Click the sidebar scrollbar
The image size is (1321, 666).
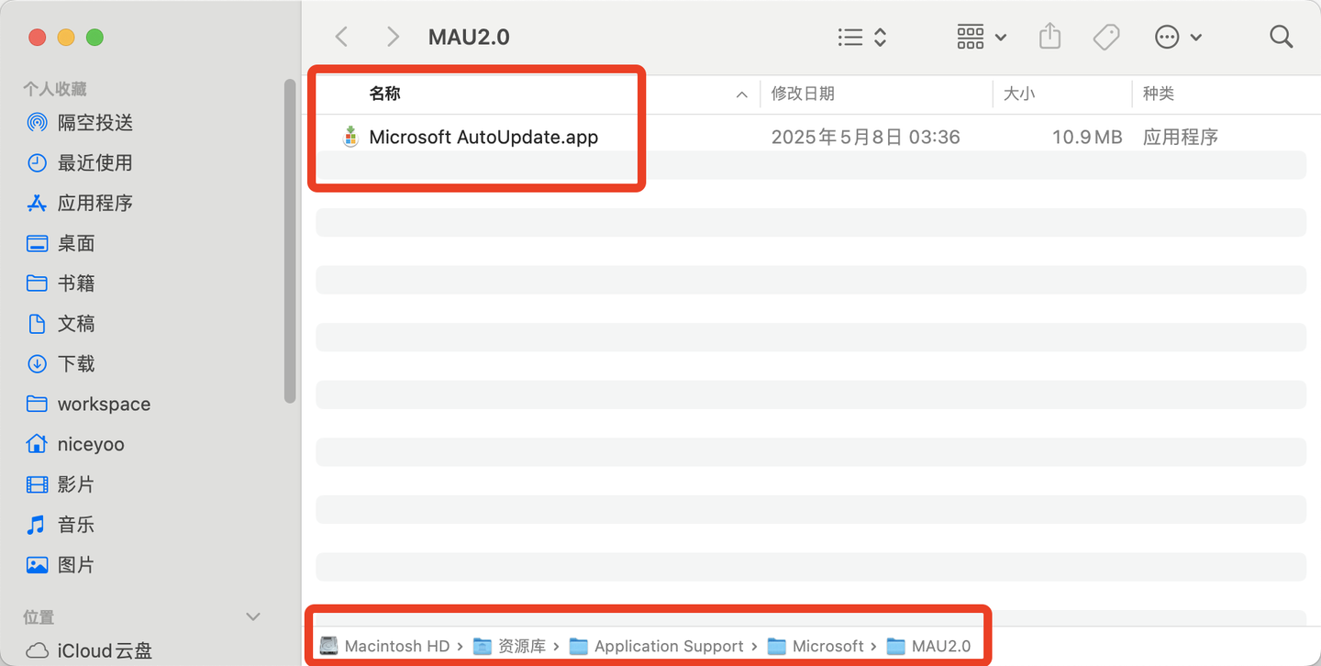coord(290,241)
